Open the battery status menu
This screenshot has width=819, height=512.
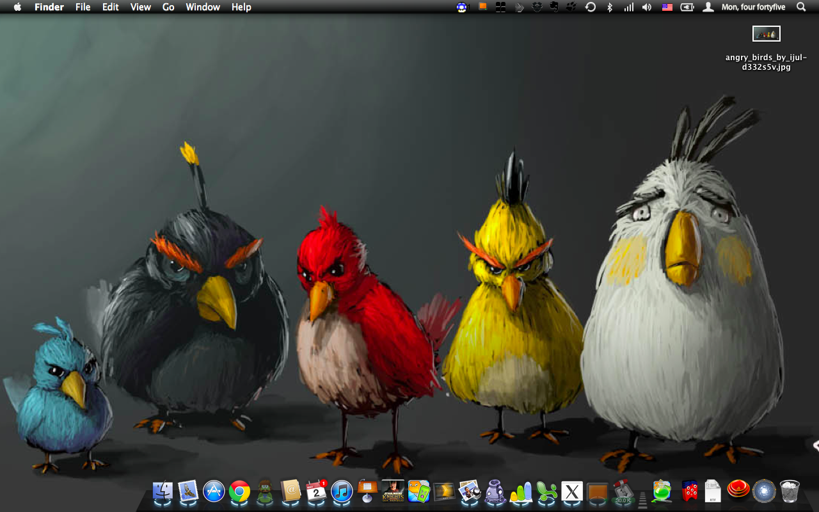(x=687, y=7)
